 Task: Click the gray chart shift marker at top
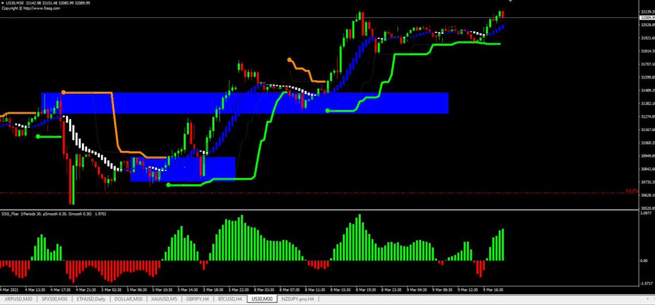pyautogui.click(x=511, y=2)
